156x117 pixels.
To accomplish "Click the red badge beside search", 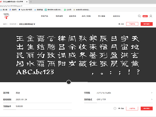I will click(x=145, y=16).
